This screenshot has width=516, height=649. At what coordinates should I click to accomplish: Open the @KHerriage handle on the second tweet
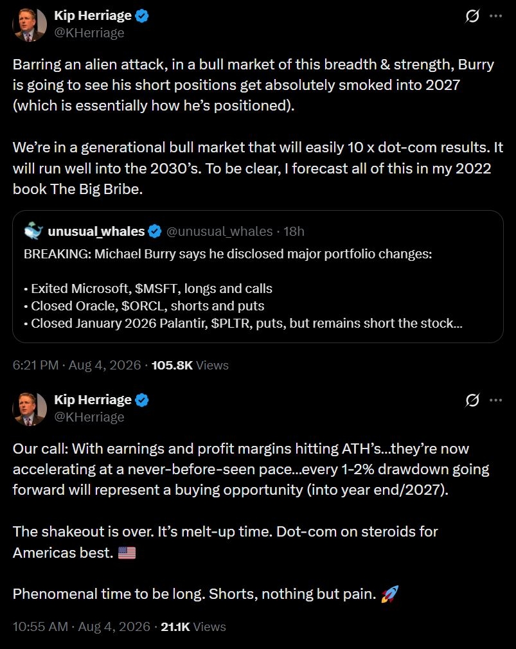click(x=89, y=417)
